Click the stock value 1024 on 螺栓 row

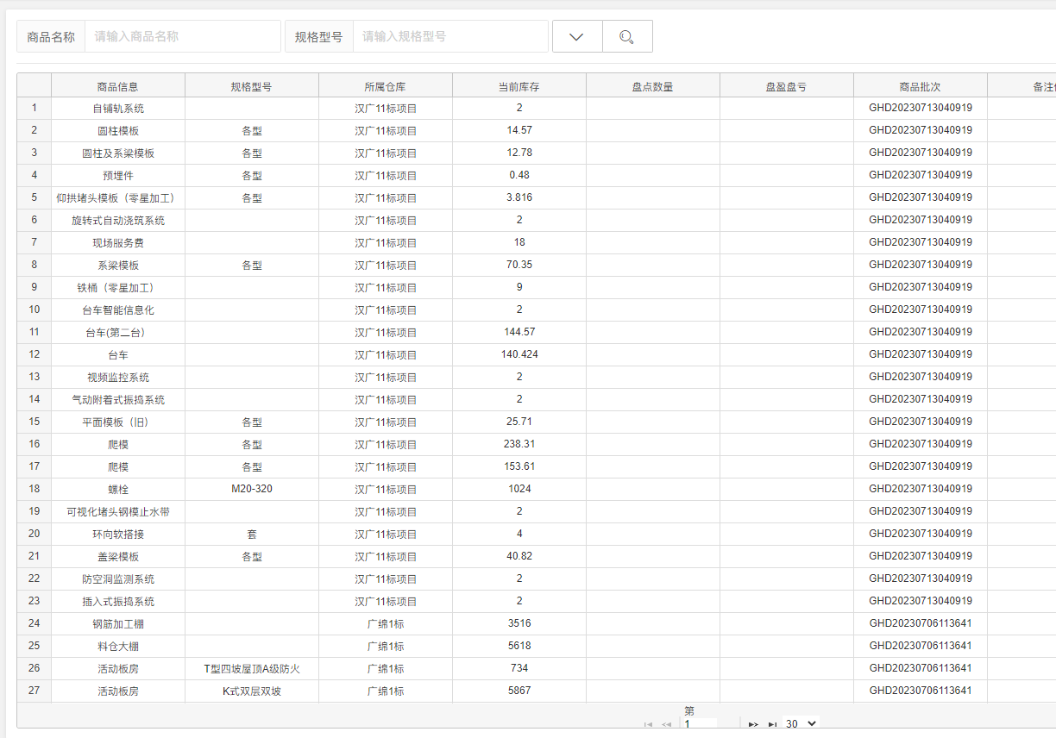[519, 489]
